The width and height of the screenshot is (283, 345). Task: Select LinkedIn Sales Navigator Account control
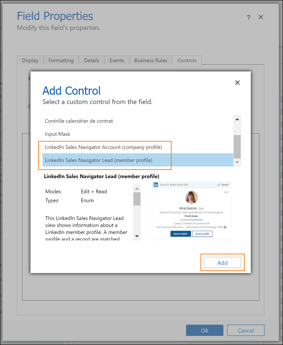[138, 147]
